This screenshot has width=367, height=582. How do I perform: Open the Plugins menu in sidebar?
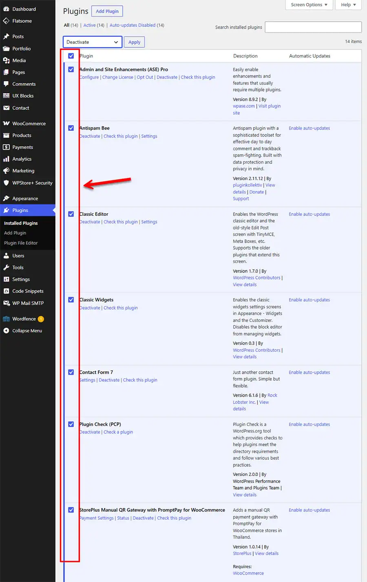pyautogui.click(x=28, y=210)
